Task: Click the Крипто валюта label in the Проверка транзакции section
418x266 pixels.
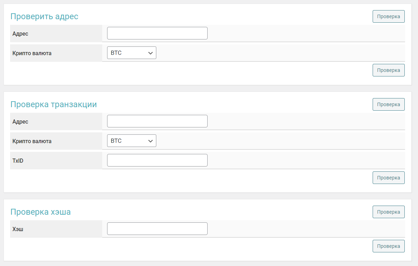Action: [32, 141]
